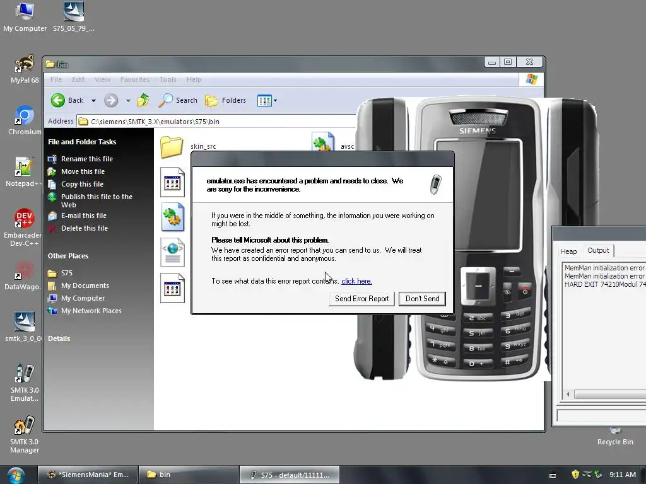
Task: Click the Don't Send button
Action: pos(422,299)
